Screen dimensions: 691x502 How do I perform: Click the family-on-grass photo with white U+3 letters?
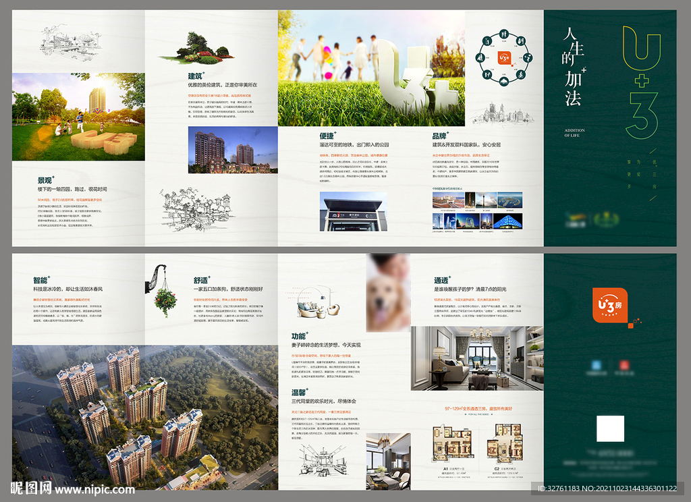tap(372, 68)
